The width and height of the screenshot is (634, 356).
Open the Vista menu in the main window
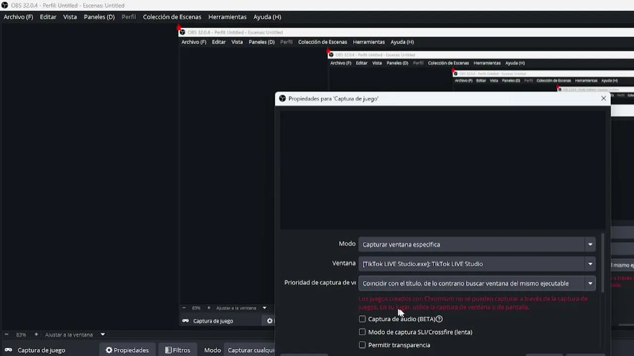(70, 17)
